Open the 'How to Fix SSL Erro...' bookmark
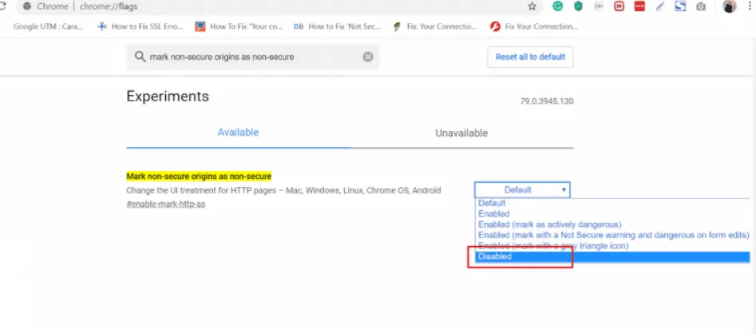 (141, 26)
